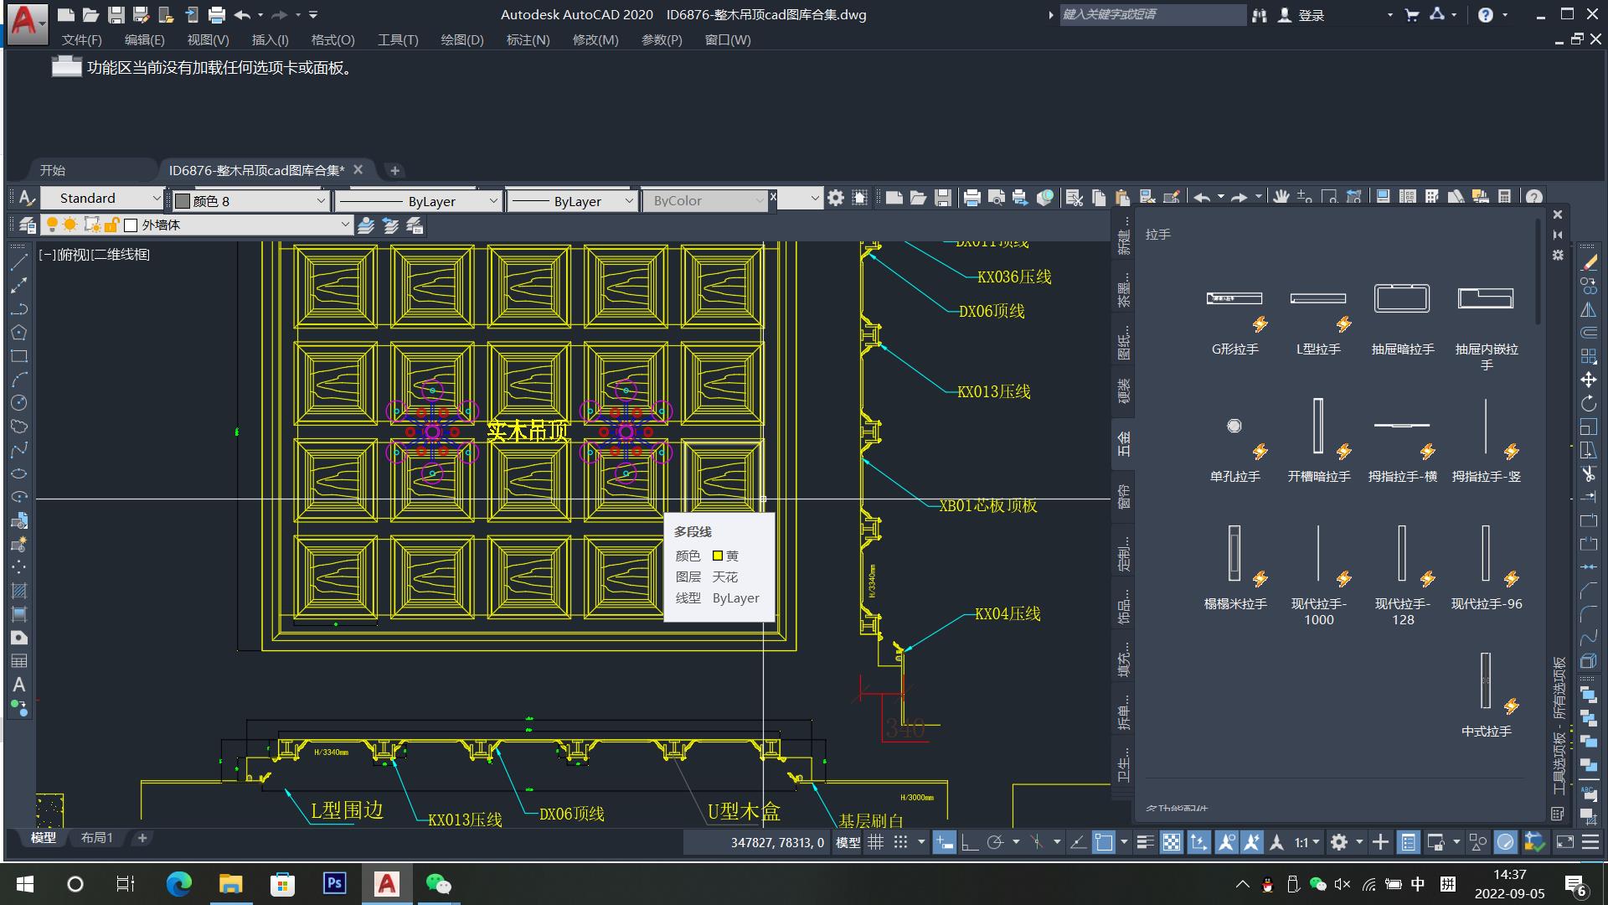Image resolution: width=1608 pixels, height=905 pixels.
Task: Click the layer lock icon for 外墙体
Action: (x=111, y=225)
